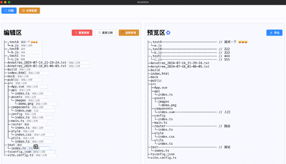The height and width of the screenshot is (164, 286).
Task: Edit the 444 comment of .testC
Action: pyautogui.click(x=31, y=56)
